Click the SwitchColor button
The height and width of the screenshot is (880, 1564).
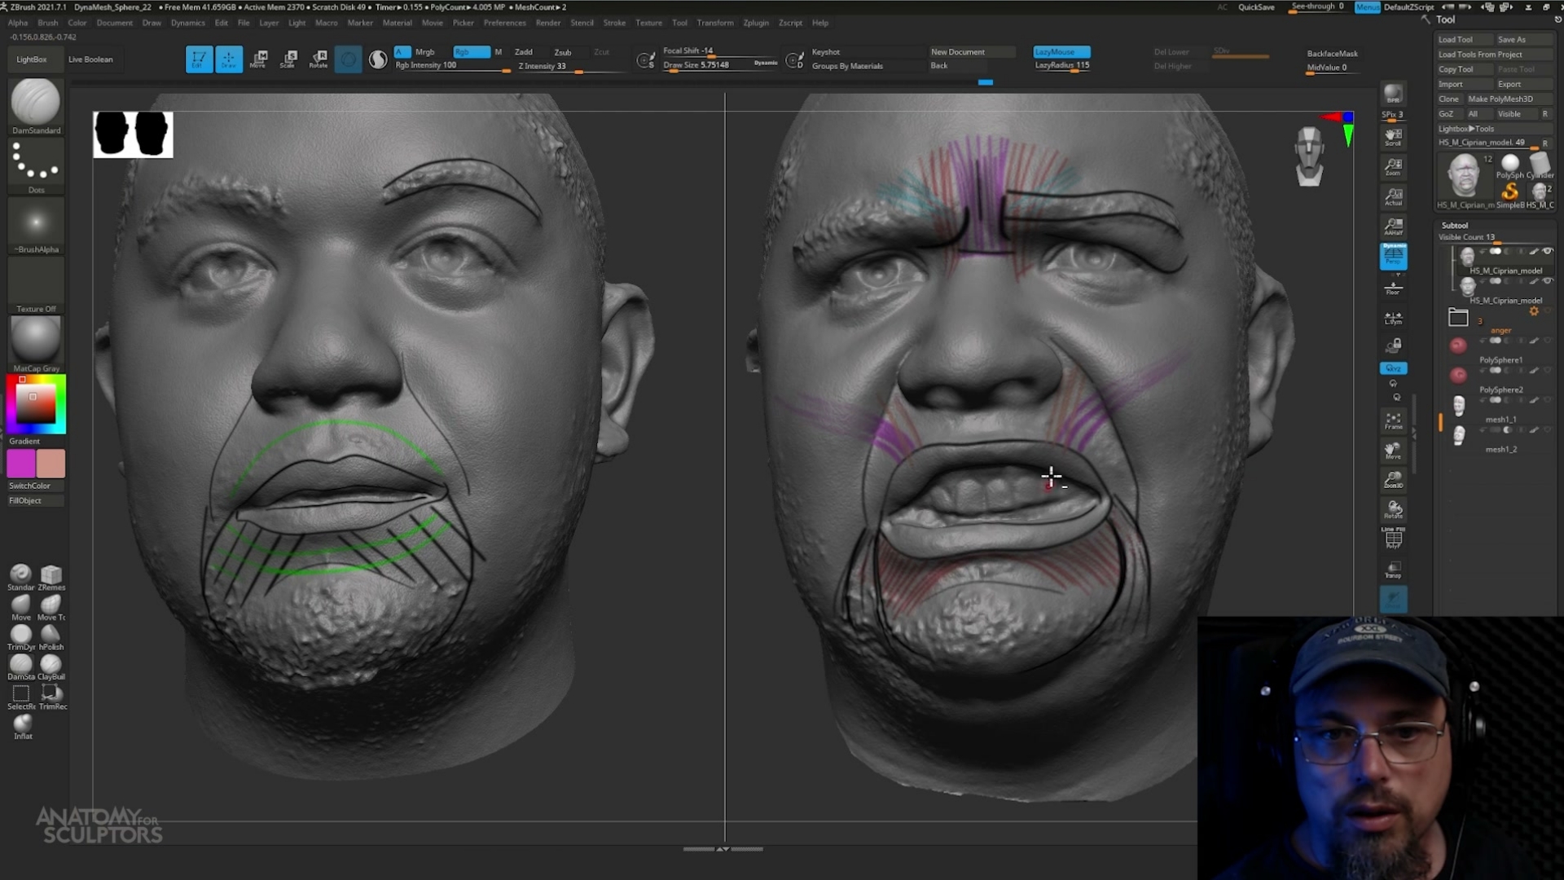(x=29, y=486)
